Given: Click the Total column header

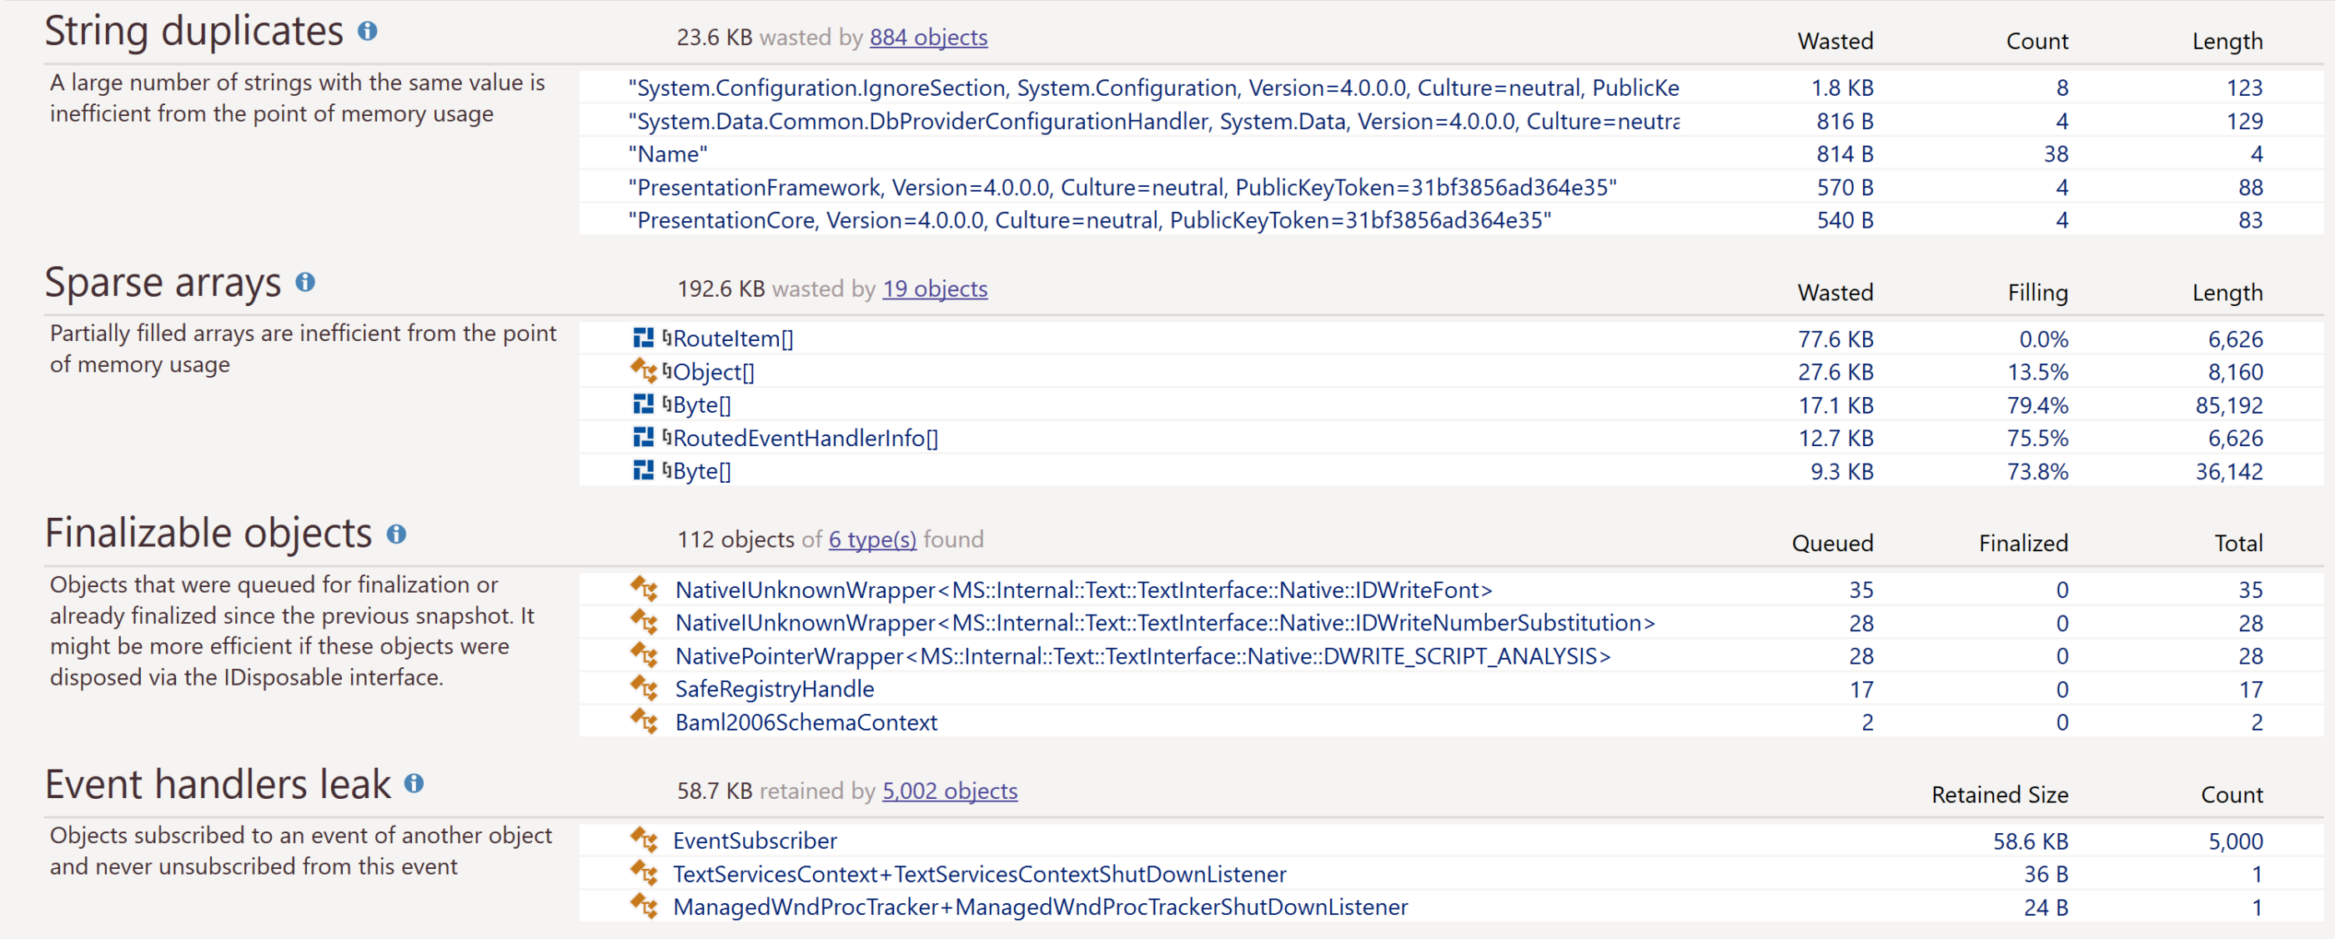Looking at the screenshot, I should pyautogui.click(x=2238, y=543).
